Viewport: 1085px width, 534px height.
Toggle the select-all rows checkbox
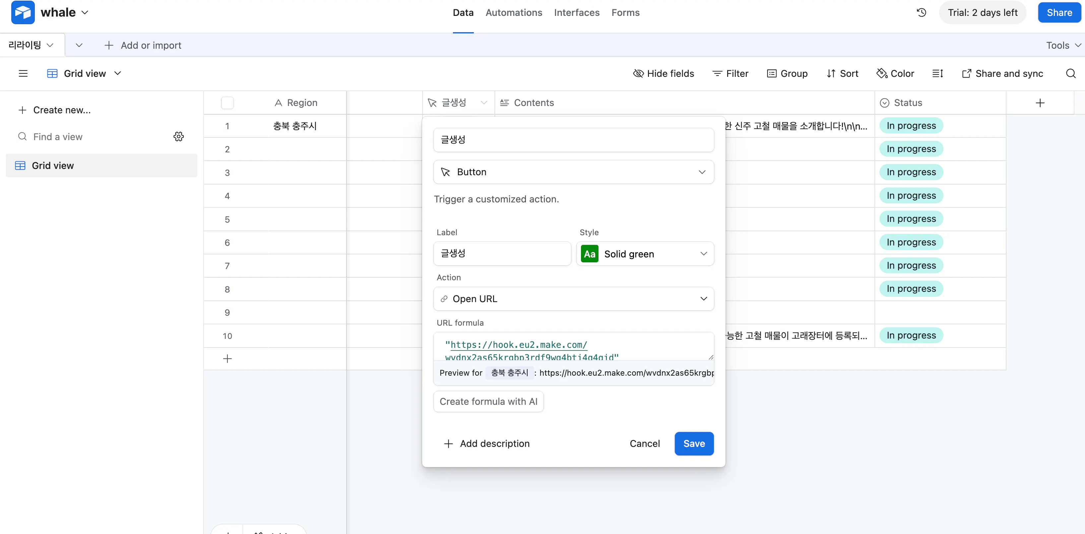[x=227, y=103]
